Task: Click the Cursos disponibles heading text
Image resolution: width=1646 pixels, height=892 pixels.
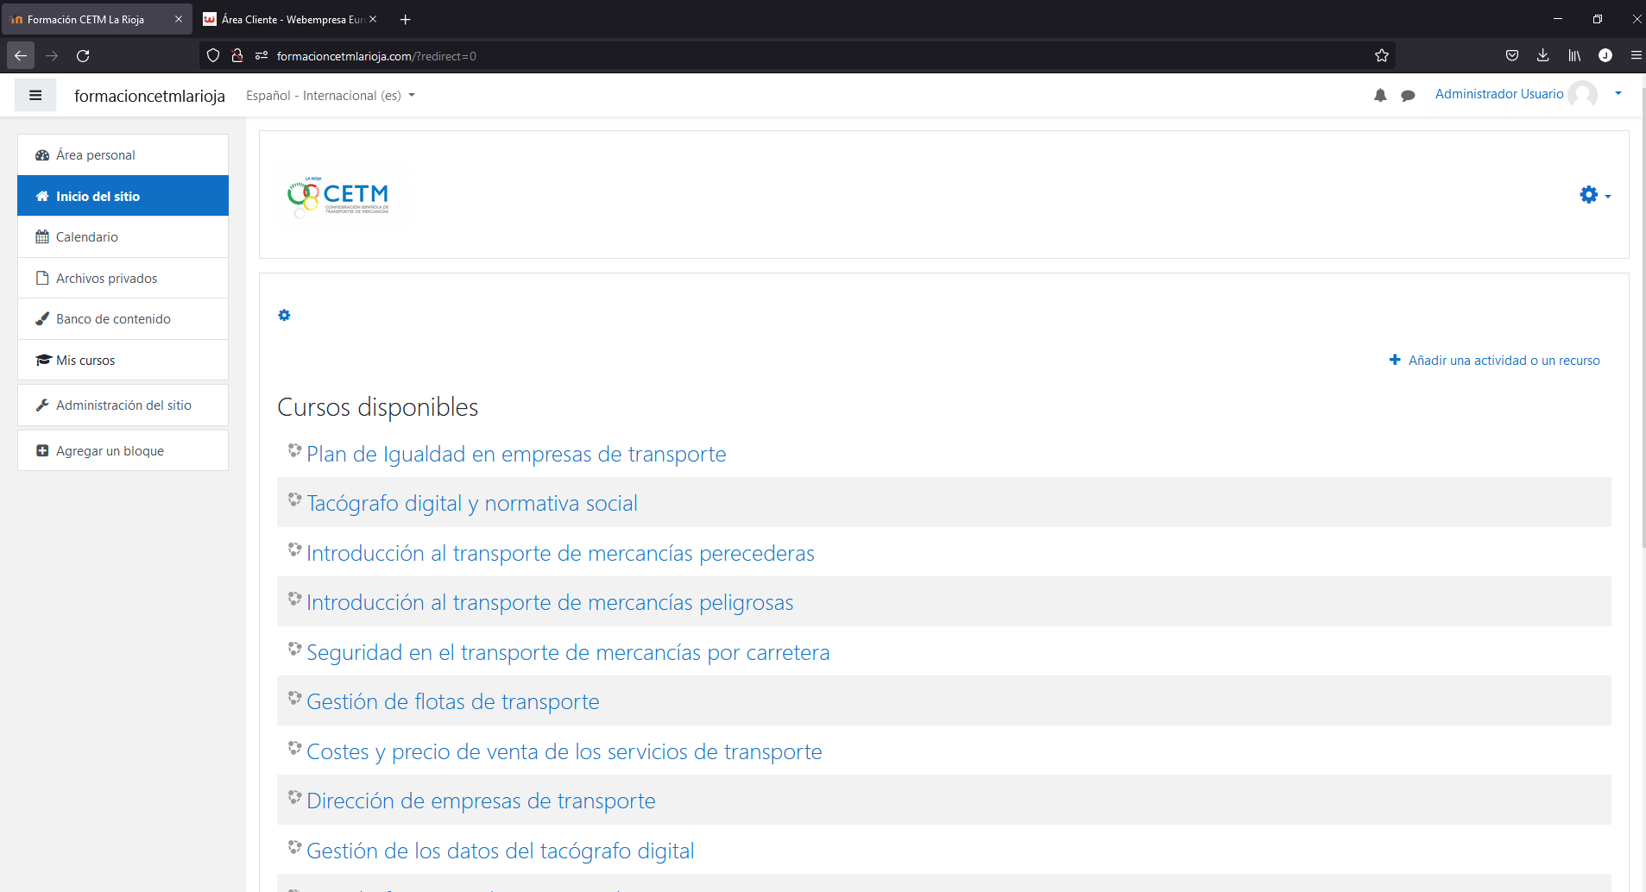Action: 378,407
